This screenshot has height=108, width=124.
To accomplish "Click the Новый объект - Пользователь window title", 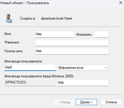I will tap(25, 3).
